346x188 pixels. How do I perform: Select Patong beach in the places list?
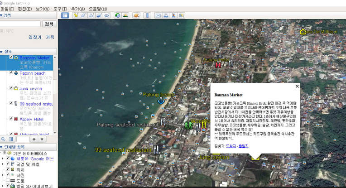(33, 73)
